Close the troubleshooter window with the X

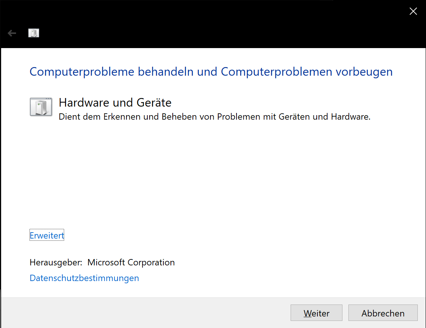[x=413, y=12]
